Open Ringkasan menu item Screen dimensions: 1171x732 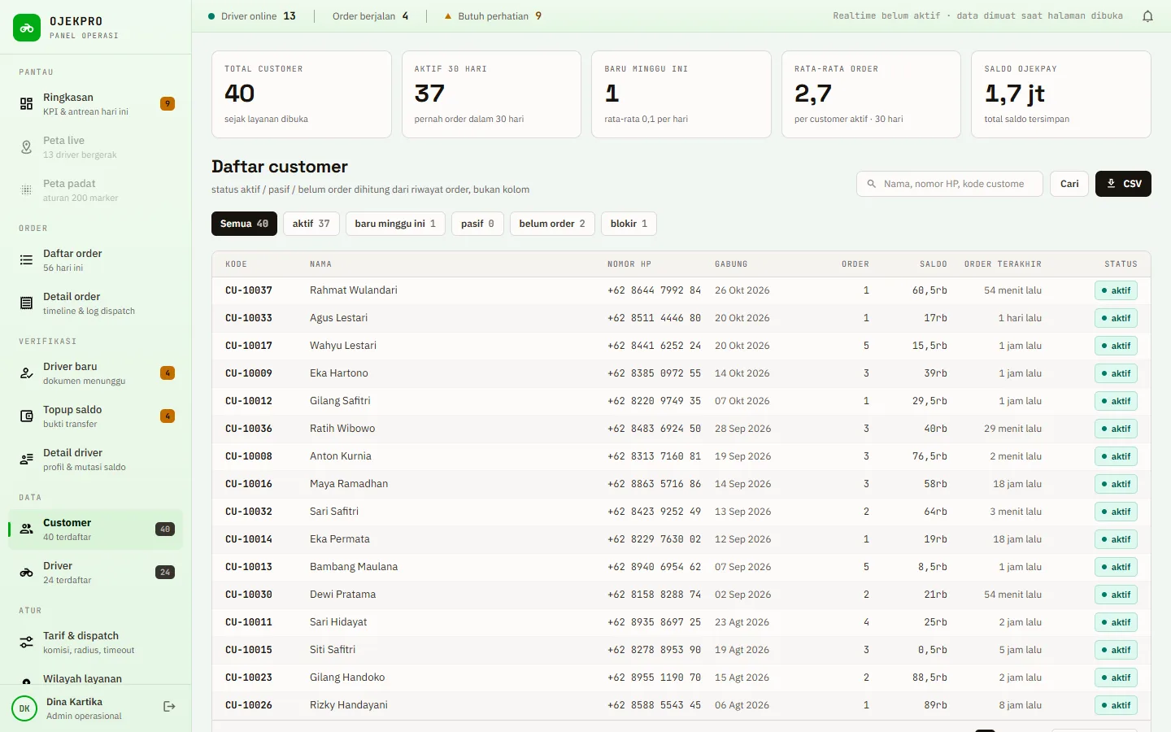[95, 104]
